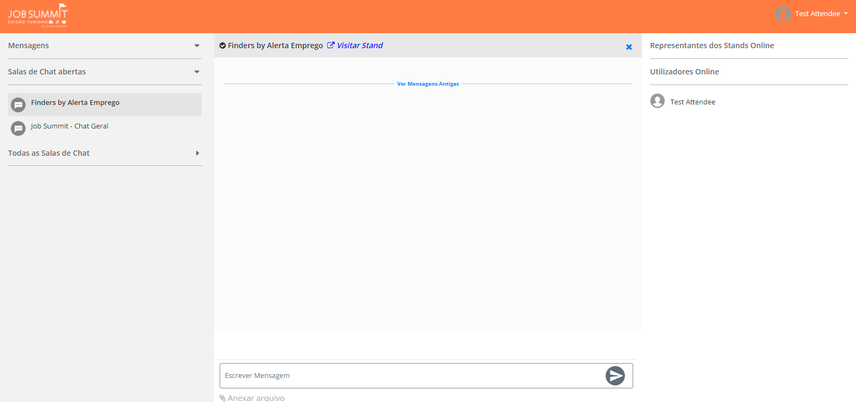Expand the Todas as Salas de Chat arrow

pyautogui.click(x=197, y=153)
